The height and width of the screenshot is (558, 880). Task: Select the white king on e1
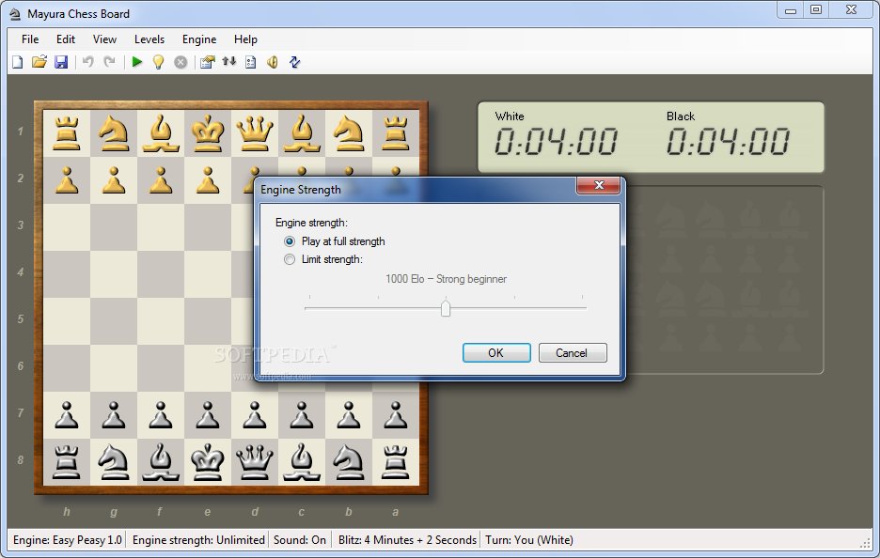click(x=208, y=133)
